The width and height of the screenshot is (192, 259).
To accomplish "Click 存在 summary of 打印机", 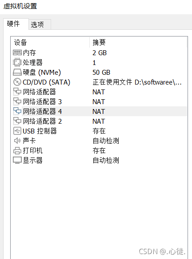I will 99,150.
